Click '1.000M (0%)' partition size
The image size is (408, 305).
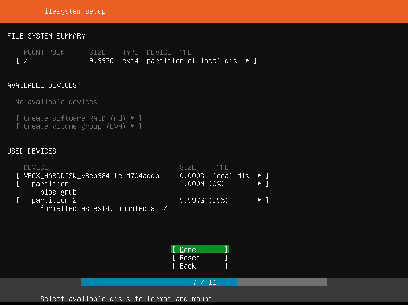coord(202,184)
